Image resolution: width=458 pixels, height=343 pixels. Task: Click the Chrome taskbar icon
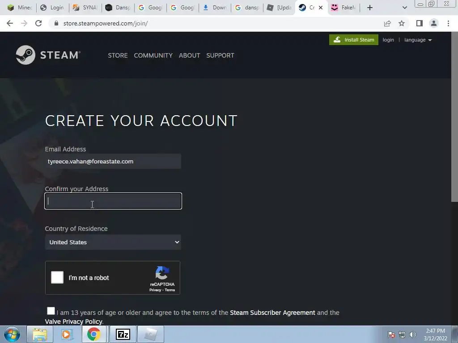point(93,334)
